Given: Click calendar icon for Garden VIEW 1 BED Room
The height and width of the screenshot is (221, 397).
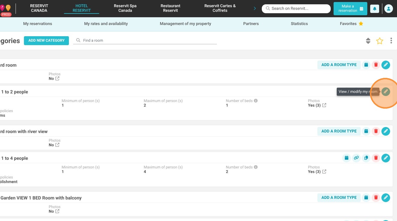Looking at the screenshot, I should click(x=366, y=198).
